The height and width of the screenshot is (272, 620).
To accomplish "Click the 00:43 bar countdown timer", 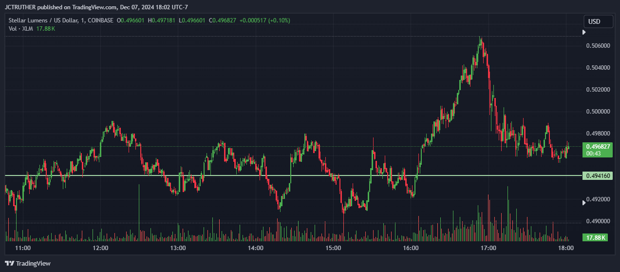I will pos(593,154).
